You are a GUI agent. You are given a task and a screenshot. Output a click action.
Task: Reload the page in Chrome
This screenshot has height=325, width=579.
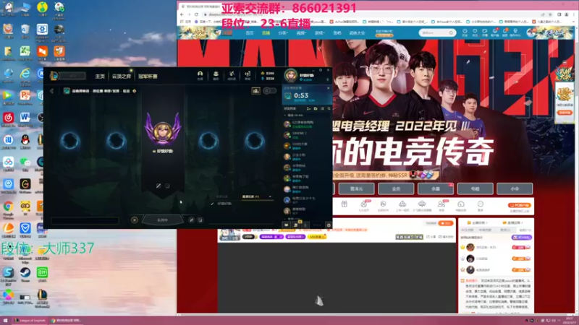pos(196,14)
